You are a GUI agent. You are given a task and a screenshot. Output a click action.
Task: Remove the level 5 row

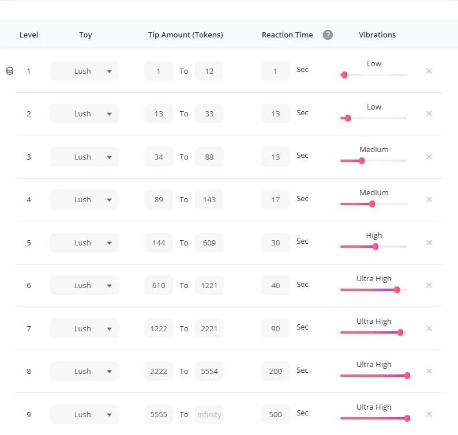coord(429,243)
